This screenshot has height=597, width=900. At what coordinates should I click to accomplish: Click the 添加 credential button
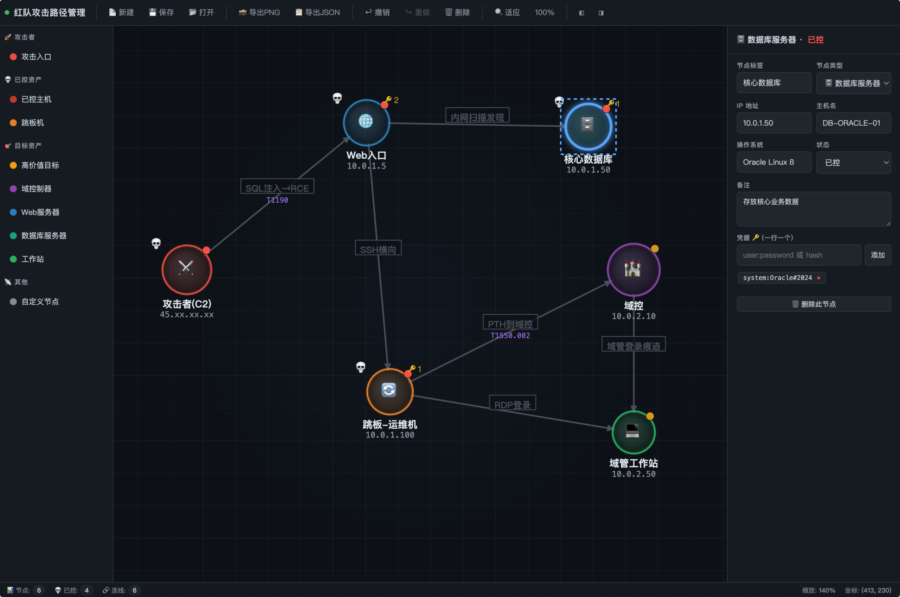tap(877, 255)
